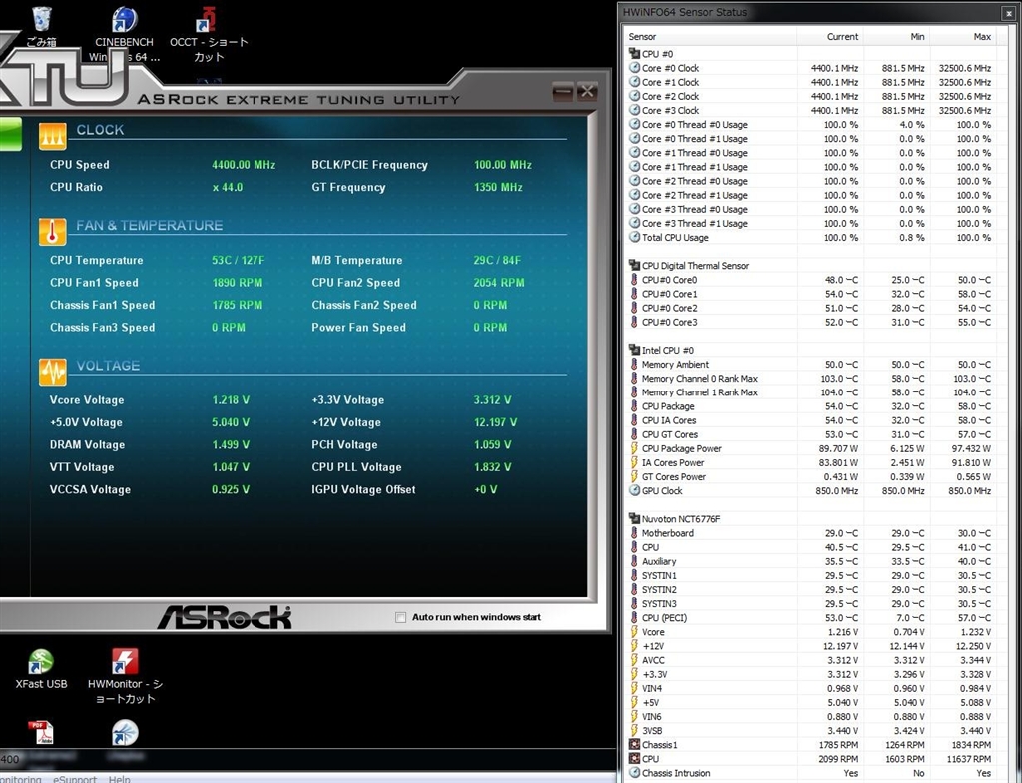The height and width of the screenshot is (783, 1022).
Task: Click the CPU Fan2 Speed value 2054 RPM
Action: click(499, 282)
